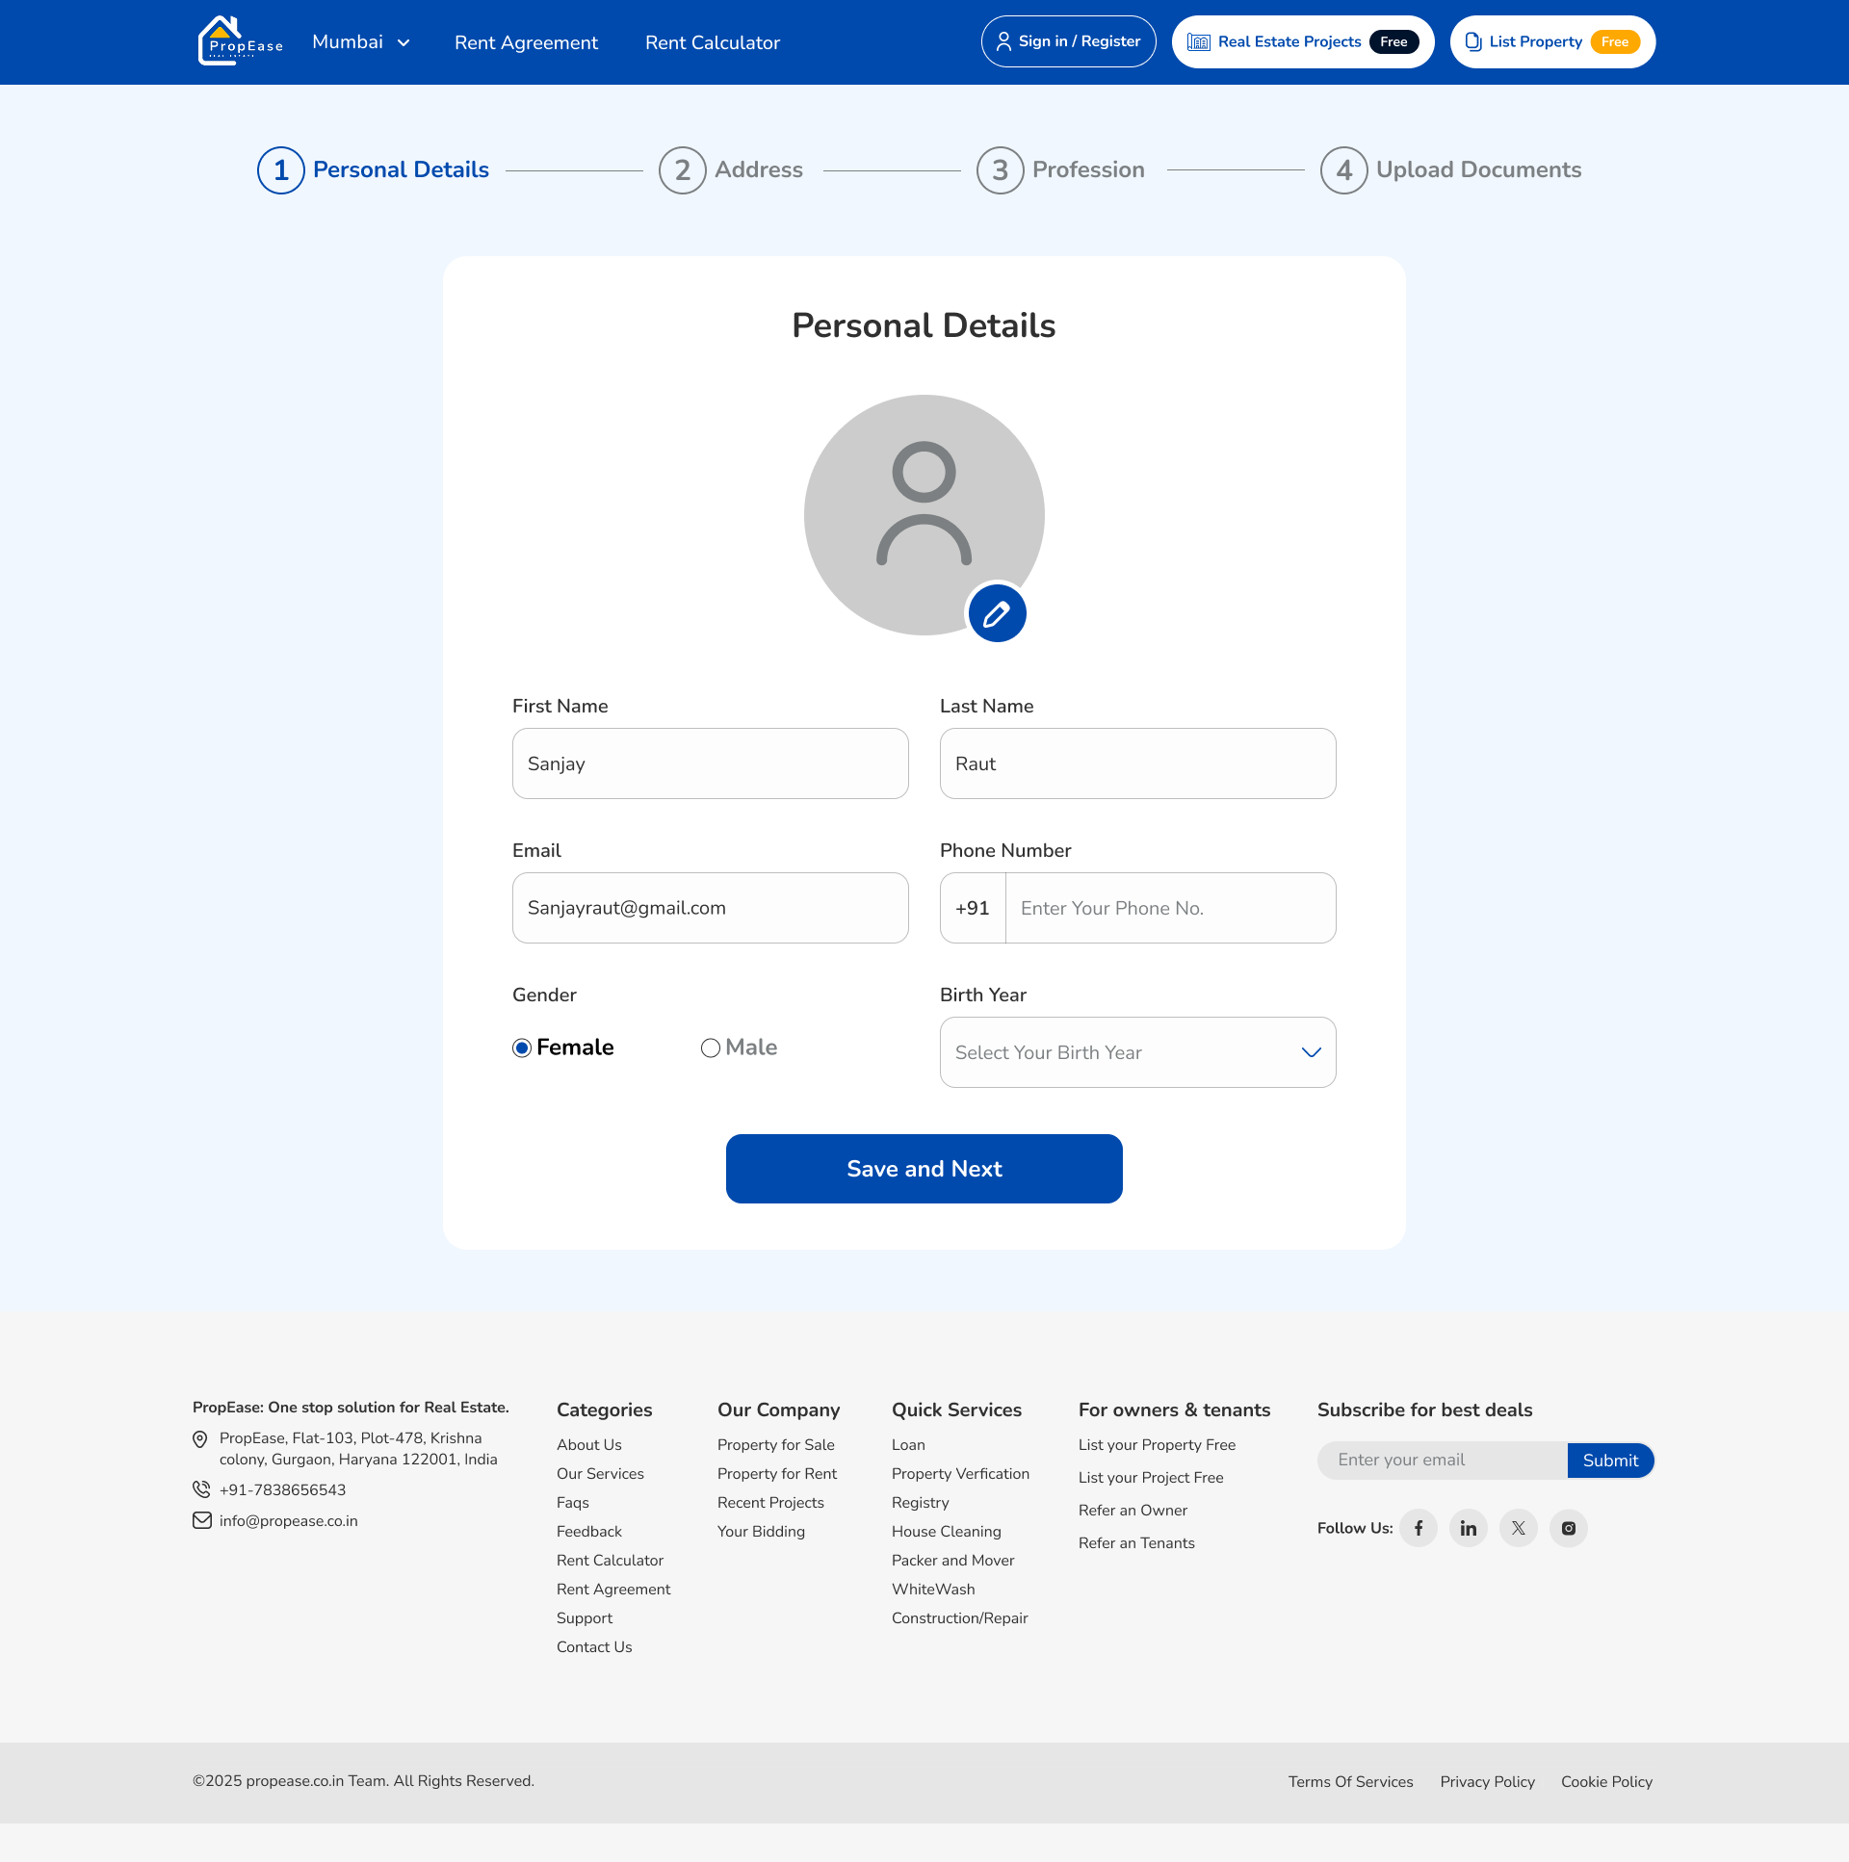The width and height of the screenshot is (1849, 1862).
Task: Go to the Profession step label
Action: coord(1088,169)
